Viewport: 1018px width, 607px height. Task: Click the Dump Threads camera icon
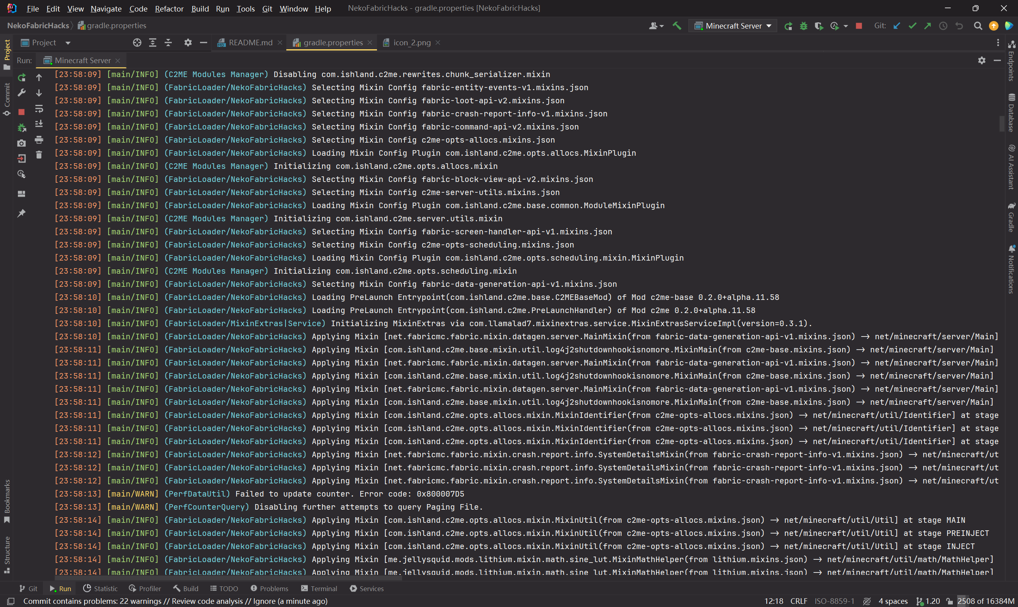pyautogui.click(x=21, y=143)
